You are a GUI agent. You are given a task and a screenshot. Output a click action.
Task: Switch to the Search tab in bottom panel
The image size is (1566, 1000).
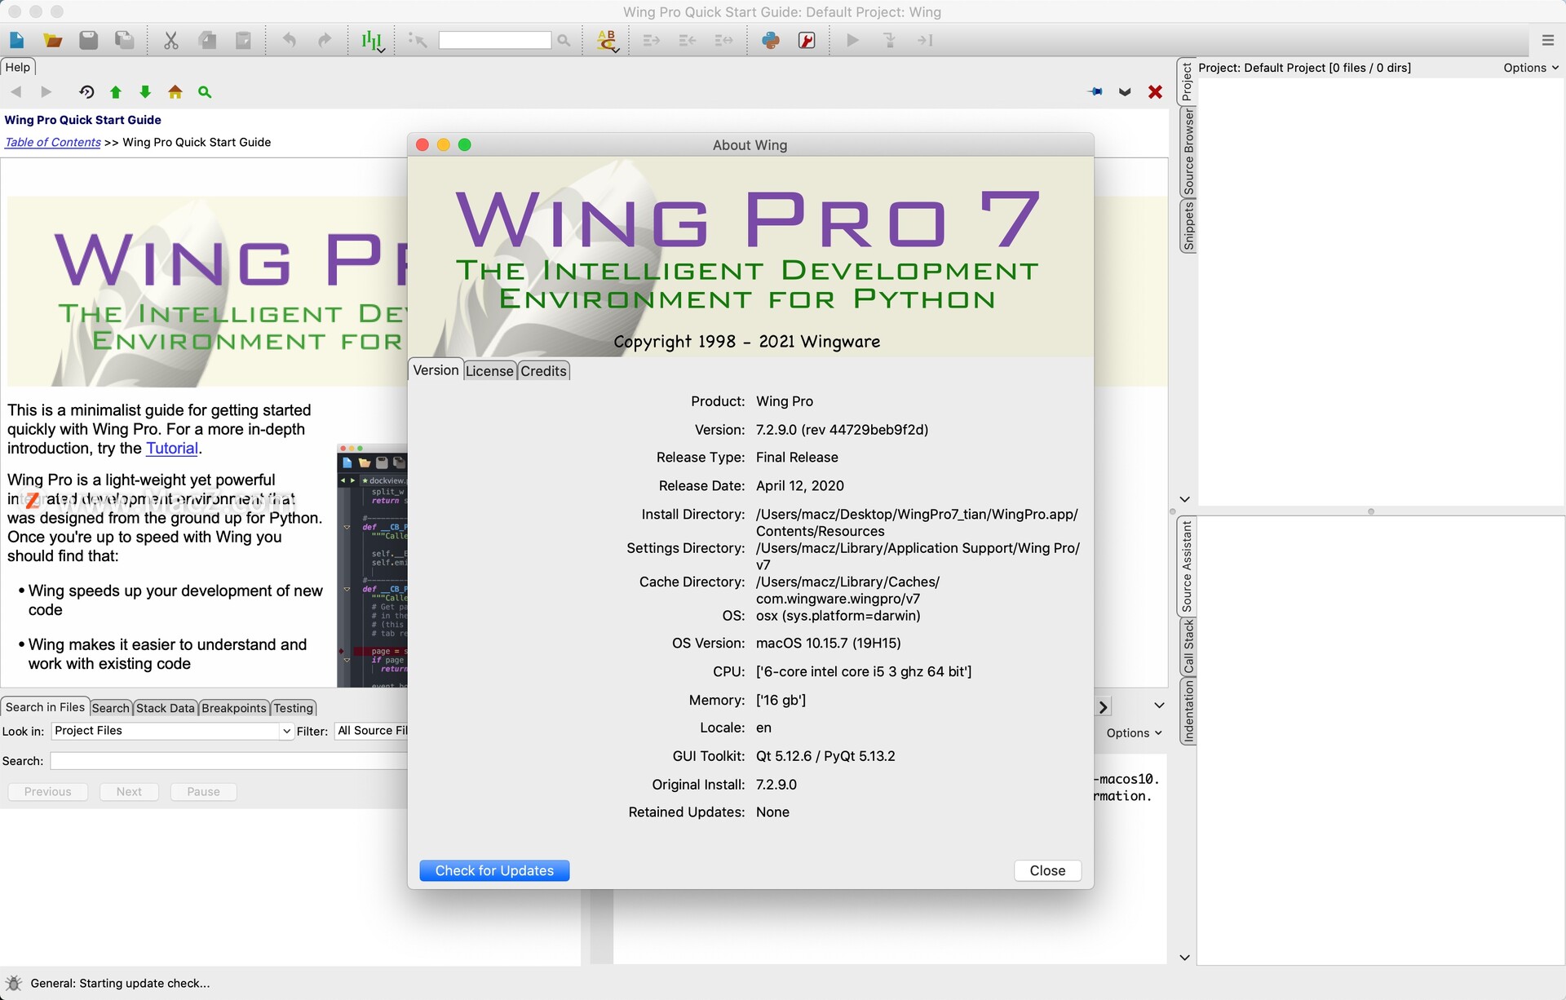pyautogui.click(x=110, y=708)
